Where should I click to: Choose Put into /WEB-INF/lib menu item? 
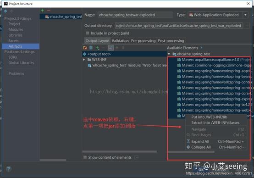[x=216, y=117]
